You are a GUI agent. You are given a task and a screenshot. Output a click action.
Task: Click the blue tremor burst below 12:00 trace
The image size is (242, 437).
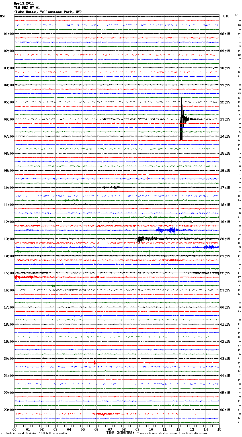(170, 230)
